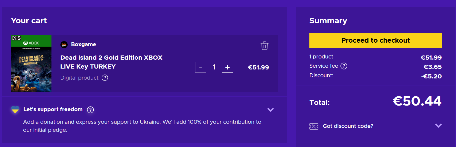
Task: Click the Let's support freedom heading
Action: (53, 109)
